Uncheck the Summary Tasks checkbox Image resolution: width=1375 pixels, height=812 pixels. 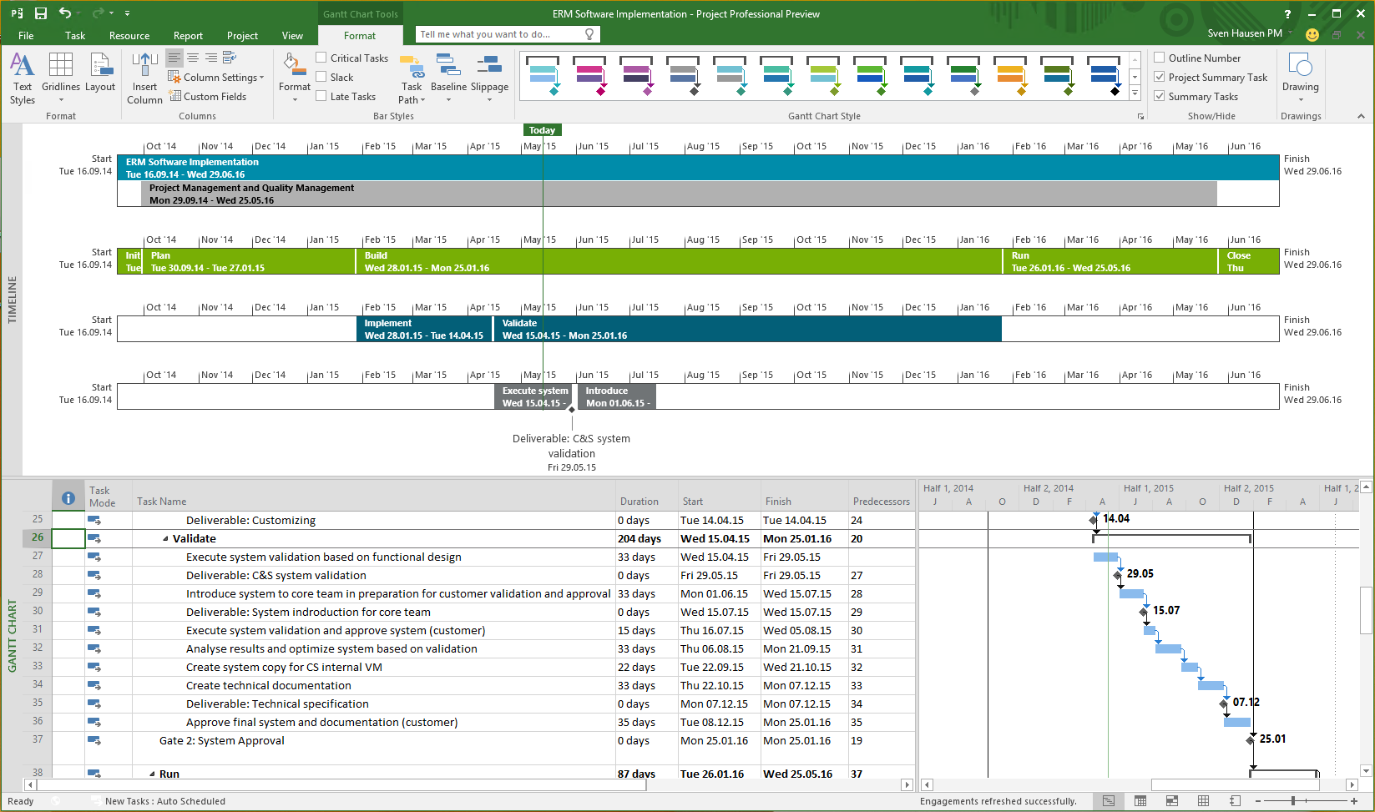click(1160, 96)
